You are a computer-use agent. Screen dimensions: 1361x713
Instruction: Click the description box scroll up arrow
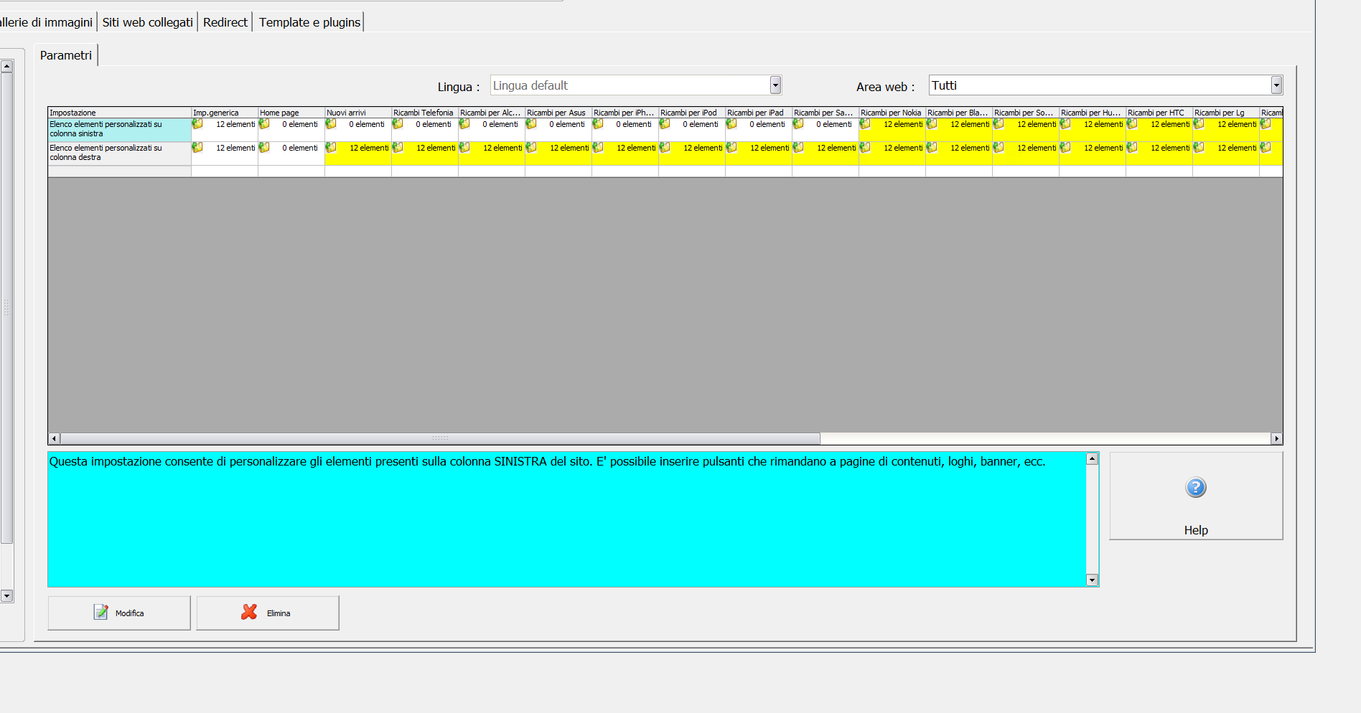[1093, 459]
